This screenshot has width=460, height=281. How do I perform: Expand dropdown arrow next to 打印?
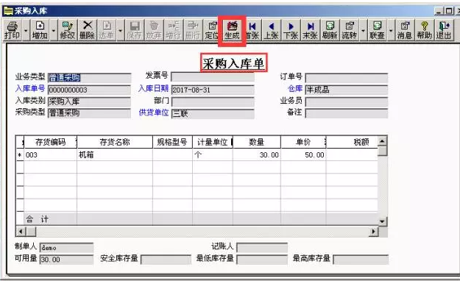26,30
